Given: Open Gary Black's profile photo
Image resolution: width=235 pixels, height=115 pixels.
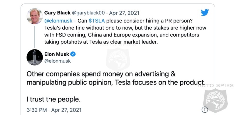Looking at the screenshot, I should [x=35, y=16].
